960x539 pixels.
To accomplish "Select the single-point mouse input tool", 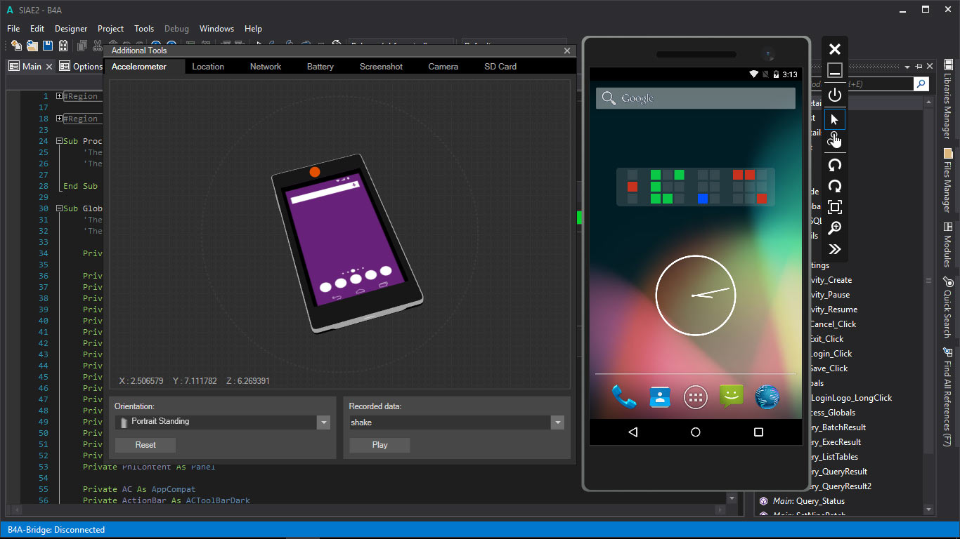I will (834, 119).
